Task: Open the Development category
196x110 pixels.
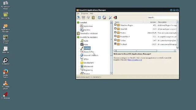Action: pos(89,63)
